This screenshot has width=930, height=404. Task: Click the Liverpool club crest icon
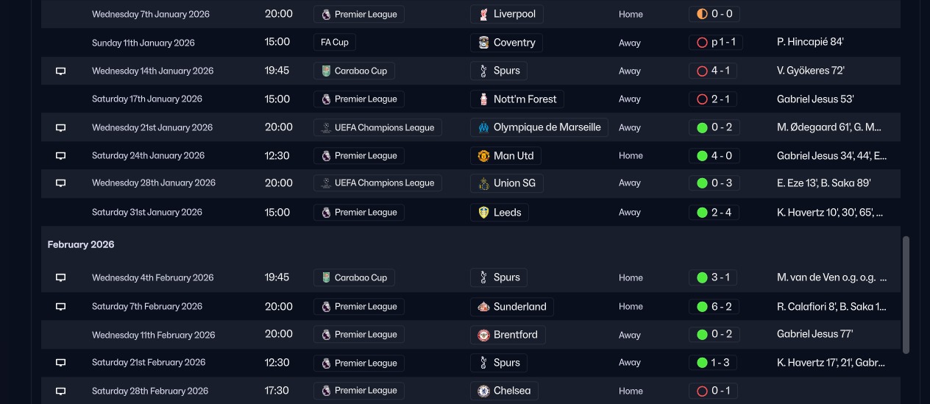[x=483, y=14]
